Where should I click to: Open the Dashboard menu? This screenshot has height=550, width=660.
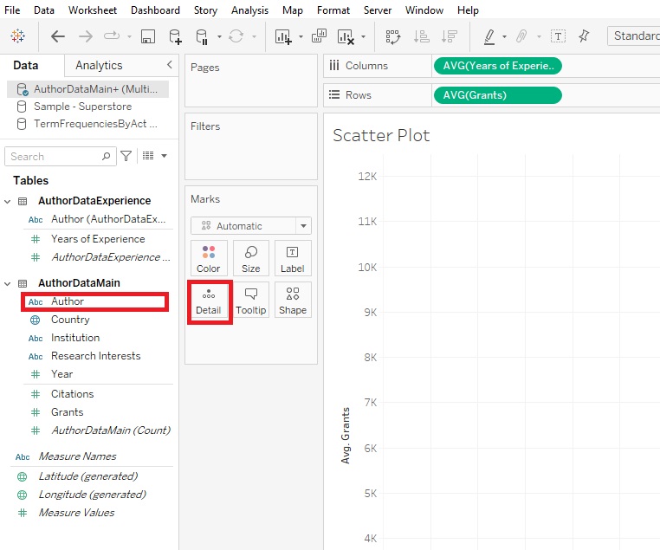click(x=155, y=10)
